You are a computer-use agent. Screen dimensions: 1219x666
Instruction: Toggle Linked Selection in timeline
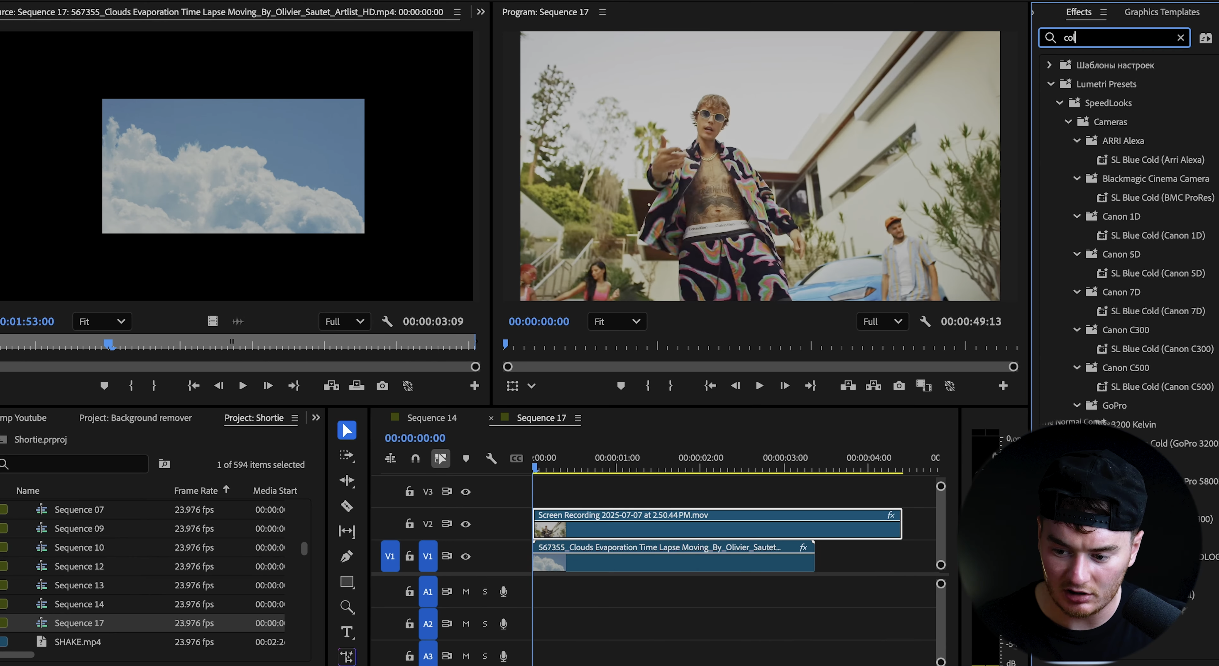pyautogui.click(x=440, y=458)
